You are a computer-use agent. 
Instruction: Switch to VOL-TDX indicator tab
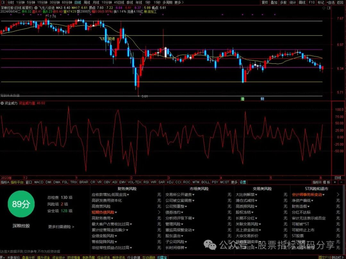coord(134,182)
